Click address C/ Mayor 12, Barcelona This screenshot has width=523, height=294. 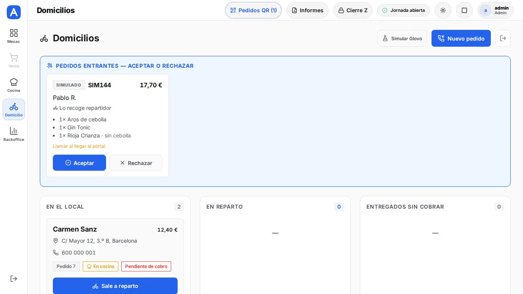coord(99,241)
